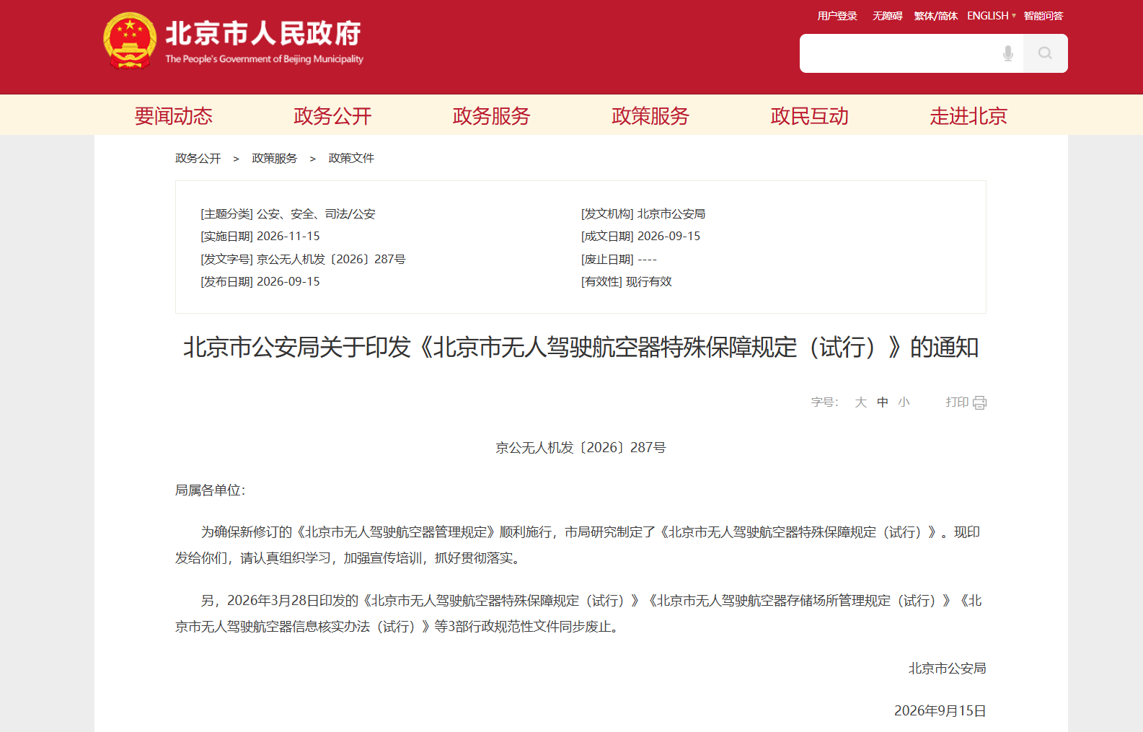The width and height of the screenshot is (1143, 732).
Task: Open 政民互动 navigation tab
Action: point(809,115)
